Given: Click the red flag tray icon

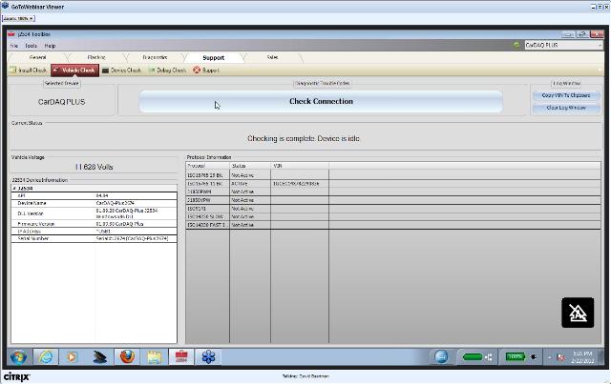Looking at the screenshot, I should point(560,357).
